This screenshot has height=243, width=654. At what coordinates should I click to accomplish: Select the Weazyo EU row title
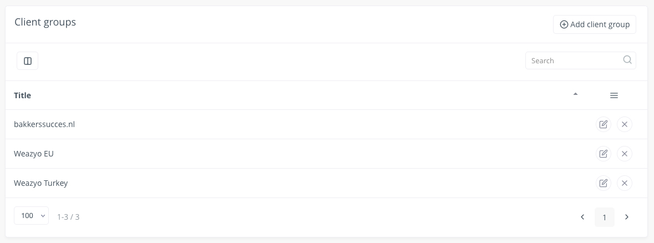click(34, 154)
